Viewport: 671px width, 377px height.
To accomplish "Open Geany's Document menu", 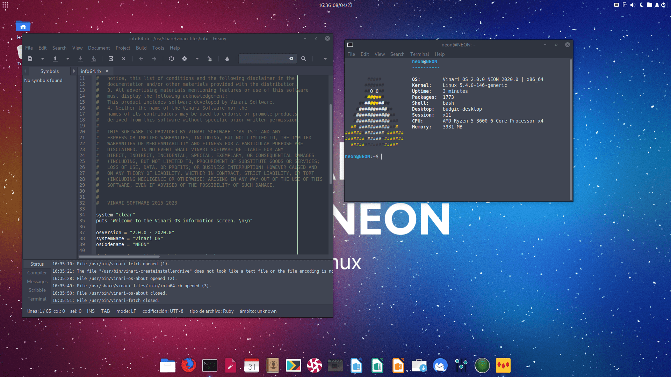I will [99, 48].
